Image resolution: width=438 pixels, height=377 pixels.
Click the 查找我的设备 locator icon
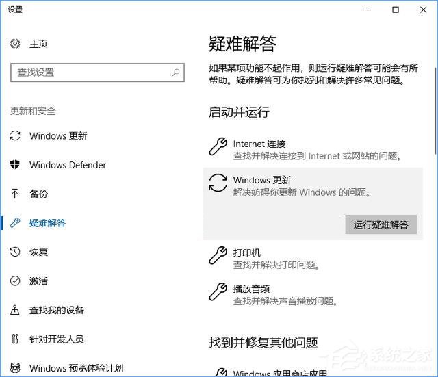pyautogui.click(x=15, y=310)
